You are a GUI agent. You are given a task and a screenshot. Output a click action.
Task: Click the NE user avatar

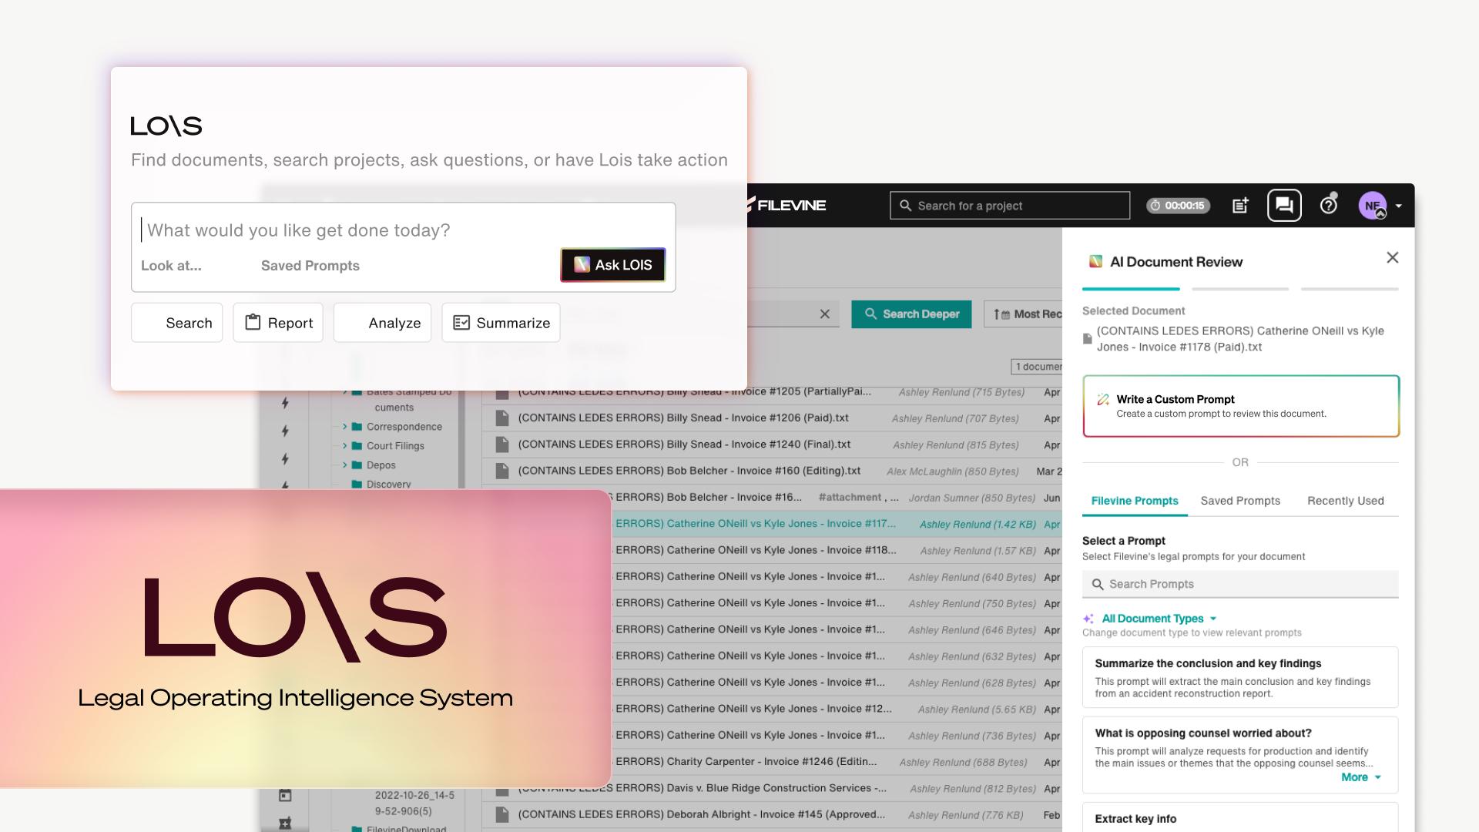[1372, 206]
